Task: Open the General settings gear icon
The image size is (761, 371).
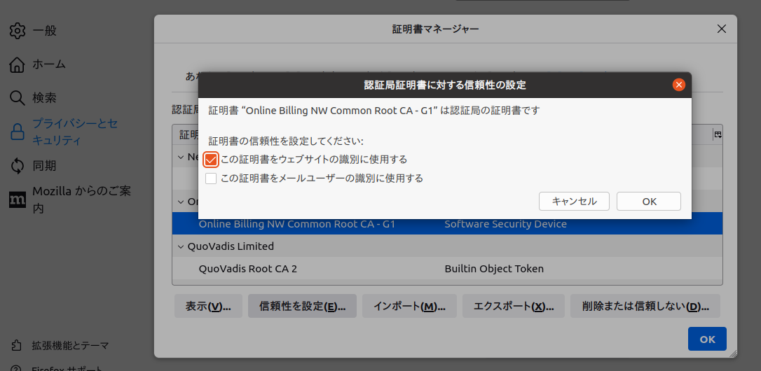Action: pyautogui.click(x=17, y=31)
